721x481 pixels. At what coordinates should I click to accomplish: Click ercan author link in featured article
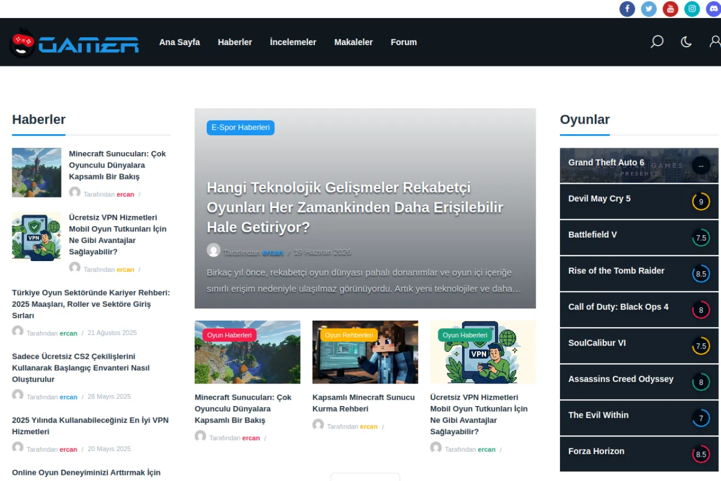click(x=273, y=252)
